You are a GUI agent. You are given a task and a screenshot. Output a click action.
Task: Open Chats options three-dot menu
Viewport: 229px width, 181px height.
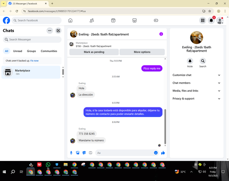coord(49,31)
